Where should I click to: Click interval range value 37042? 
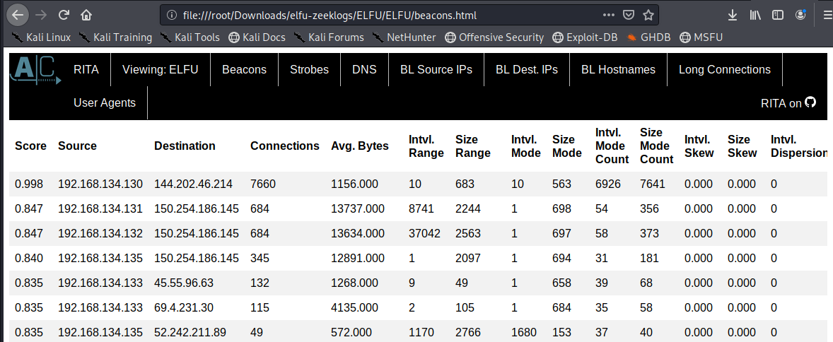[424, 233]
